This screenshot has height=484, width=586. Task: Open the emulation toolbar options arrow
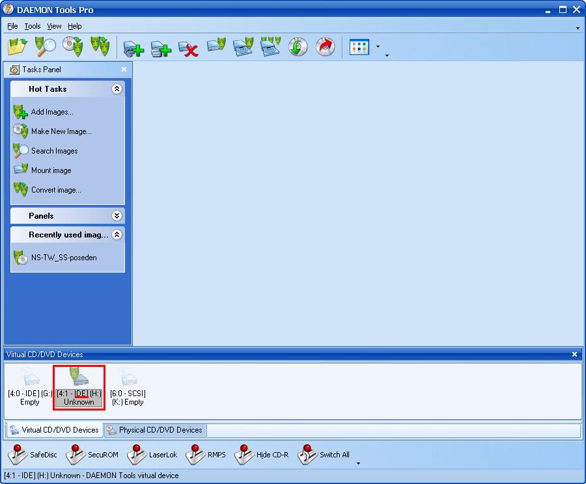pyautogui.click(x=358, y=463)
